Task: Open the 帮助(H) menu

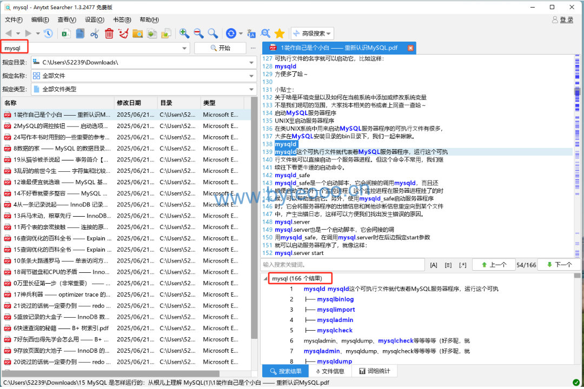Action: coord(149,20)
